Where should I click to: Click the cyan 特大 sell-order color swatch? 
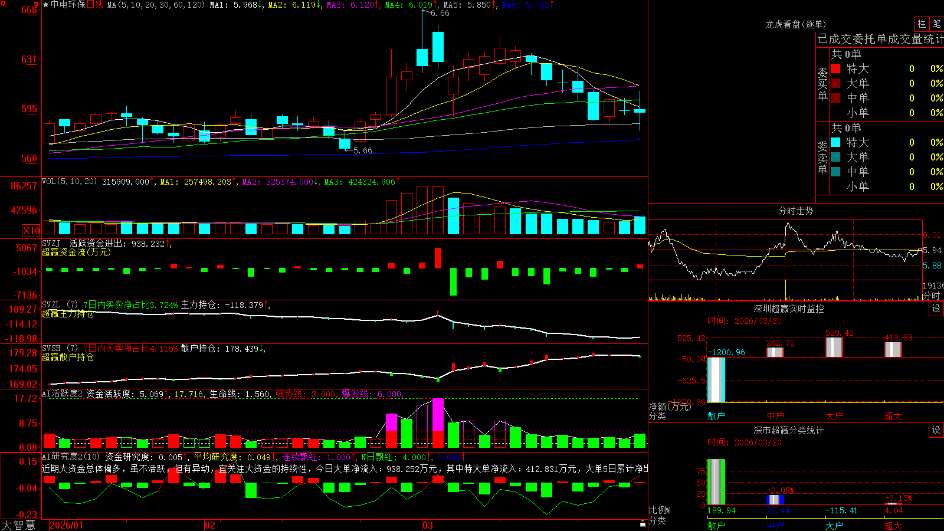pos(835,142)
